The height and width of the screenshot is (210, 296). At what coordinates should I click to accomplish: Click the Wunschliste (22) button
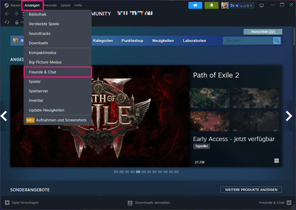coord(263,32)
